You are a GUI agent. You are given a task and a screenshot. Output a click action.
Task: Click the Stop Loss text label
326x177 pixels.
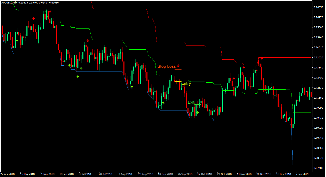coord(167,67)
